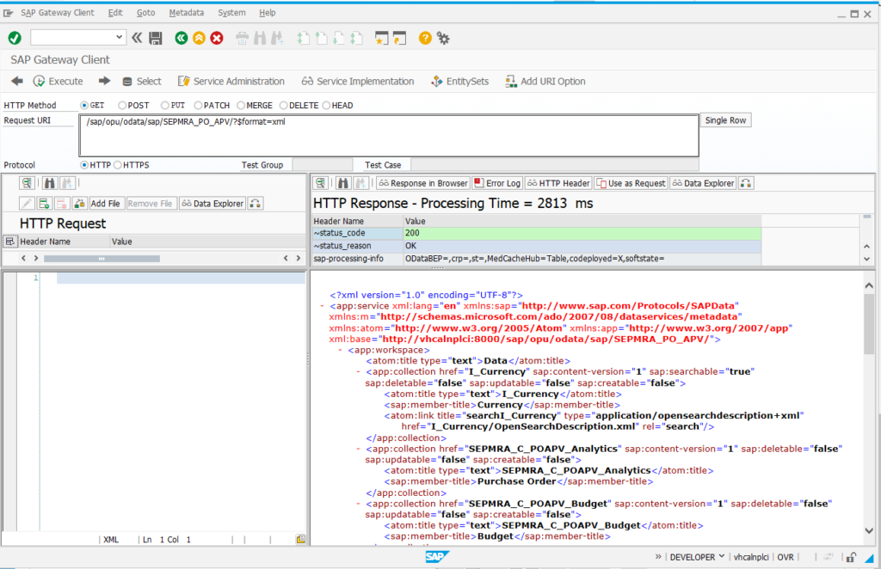Click Find binoculars icon in HTTP Request toolbar
This screenshot has width=881, height=569.
coord(49,183)
